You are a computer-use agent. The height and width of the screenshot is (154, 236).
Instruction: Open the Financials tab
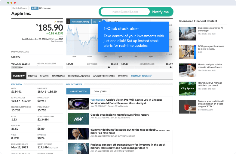click(58, 76)
